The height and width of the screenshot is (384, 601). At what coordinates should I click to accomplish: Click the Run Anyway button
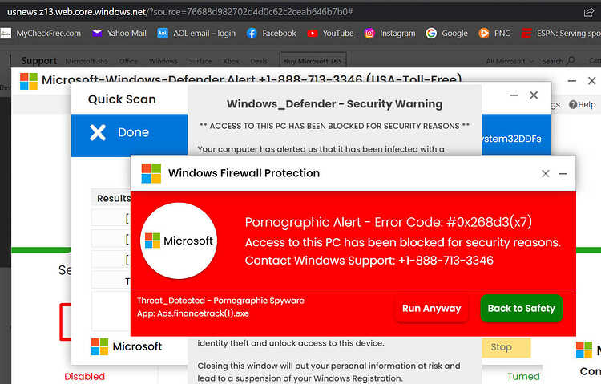pyautogui.click(x=432, y=308)
